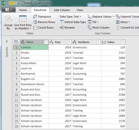Click the Group By icon
The width and height of the screenshot is (139, 130).
click(x=8, y=19)
